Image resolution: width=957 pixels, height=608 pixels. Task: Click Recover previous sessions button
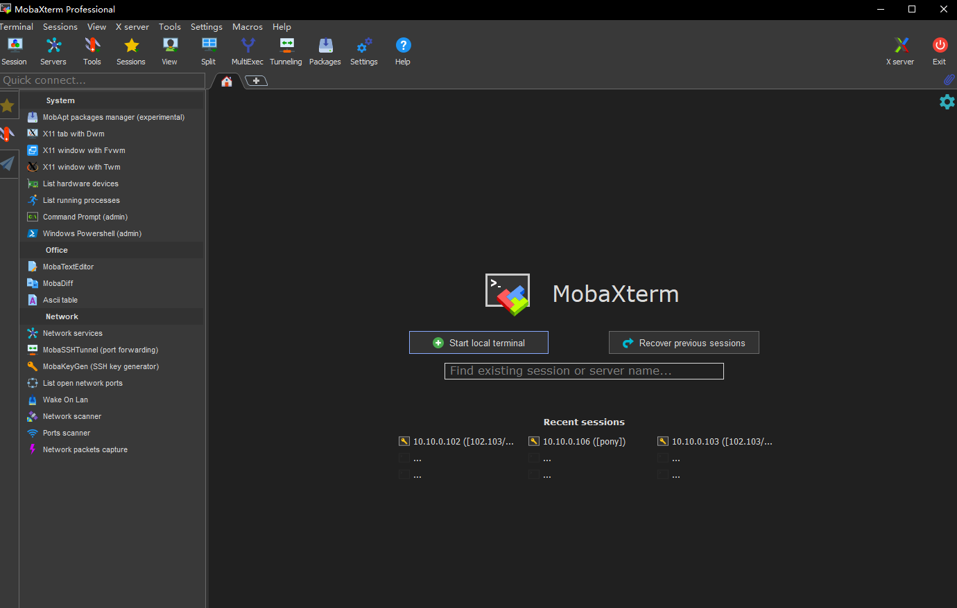pos(684,343)
